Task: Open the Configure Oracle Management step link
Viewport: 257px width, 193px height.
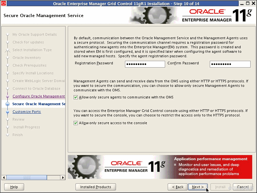Action: click(39, 96)
